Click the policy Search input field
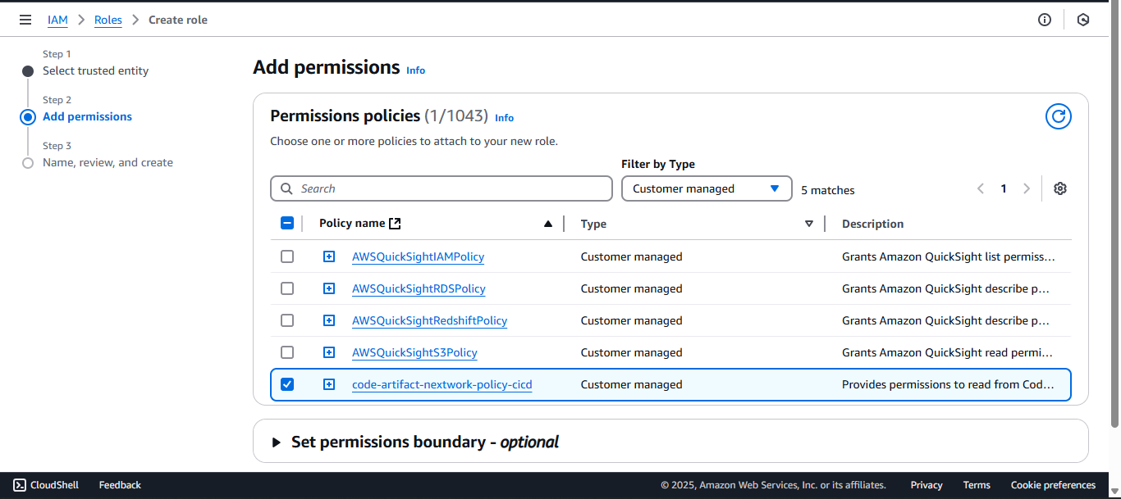Image resolution: width=1121 pixels, height=499 pixels. coord(442,188)
